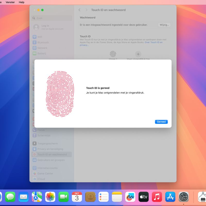Open Messages from the dock

(x=10, y=197)
